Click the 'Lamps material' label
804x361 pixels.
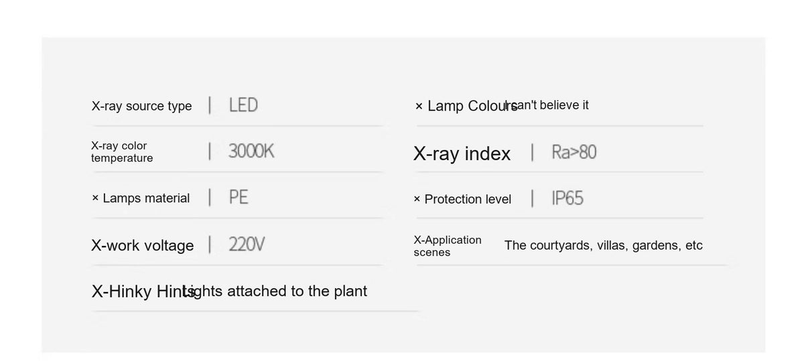click(x=146, y=198)
